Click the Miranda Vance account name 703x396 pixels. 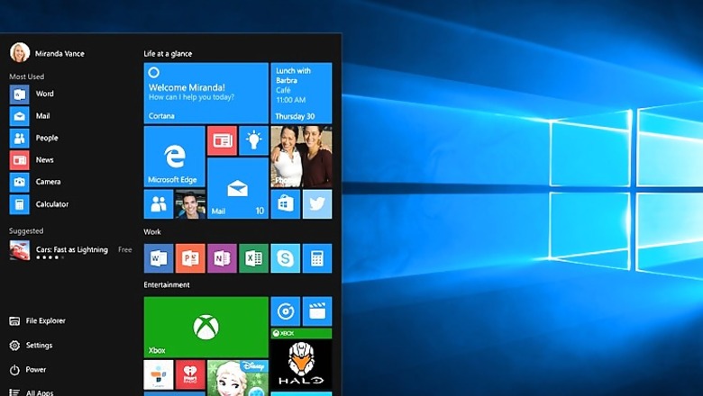click(59, 53)
